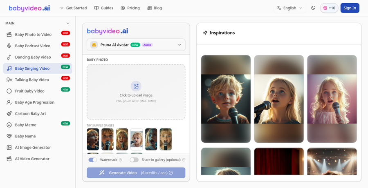Click the Pruna AI Avatar emoji icon
The image size is (368, 188).
94,45
